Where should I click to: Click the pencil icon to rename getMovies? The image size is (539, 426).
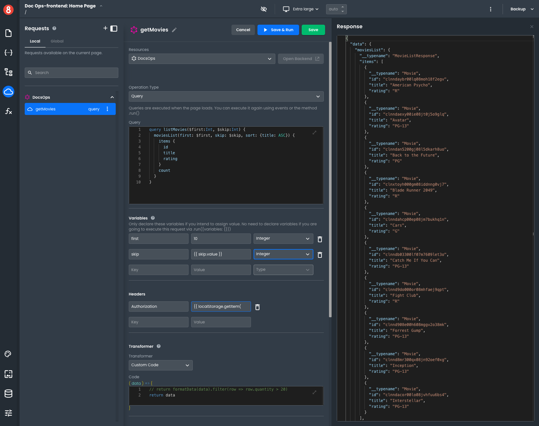pos(174,30)
